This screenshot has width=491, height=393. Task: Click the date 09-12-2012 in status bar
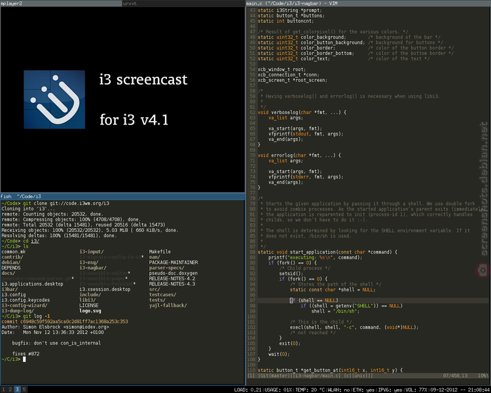444,390
